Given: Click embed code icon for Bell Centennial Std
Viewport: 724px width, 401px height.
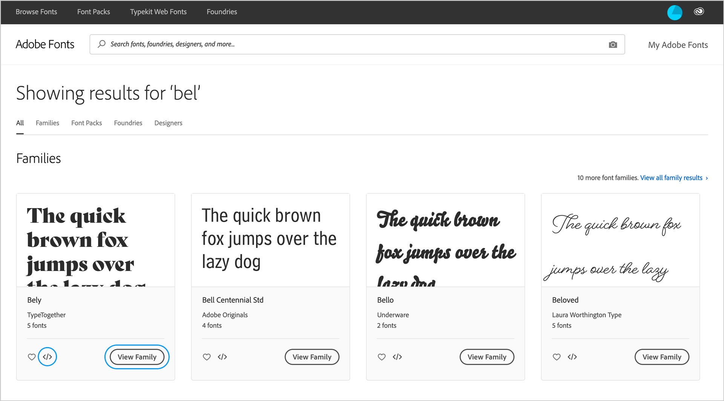Looking at the screenshot, I should point(222,357).
